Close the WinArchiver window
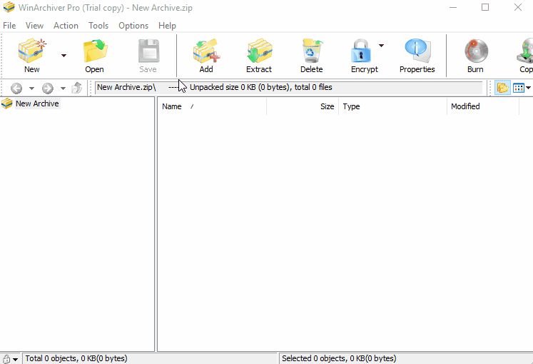Viewport: 533px width, 364px height. point(518,7)
